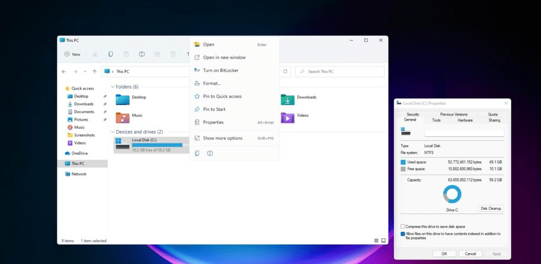
Task: Click OK in Properties dialog
Action: point(444,254)
